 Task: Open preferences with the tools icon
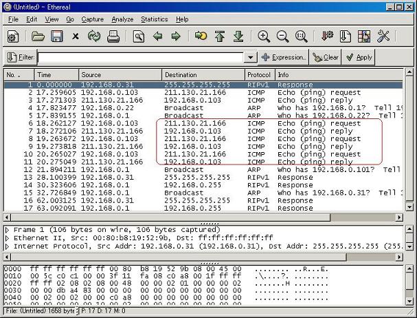pyautogui.click(x=383, y=36)
